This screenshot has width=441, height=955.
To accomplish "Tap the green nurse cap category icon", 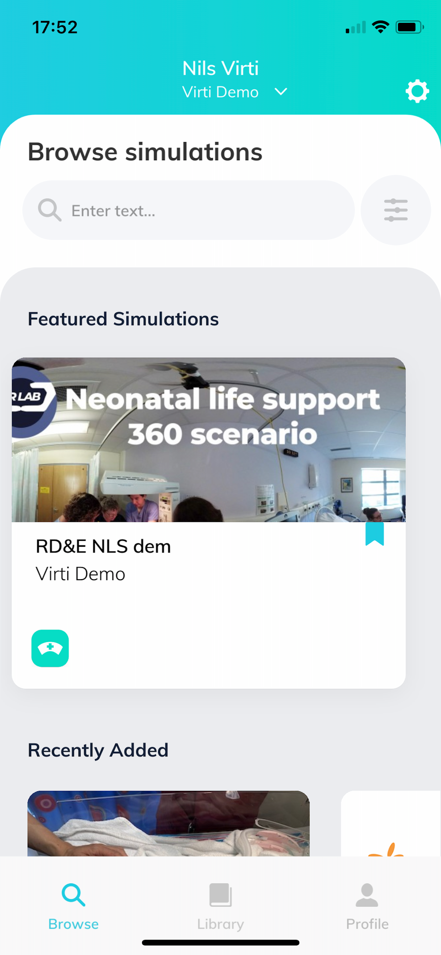I will (x=50, y=648).
